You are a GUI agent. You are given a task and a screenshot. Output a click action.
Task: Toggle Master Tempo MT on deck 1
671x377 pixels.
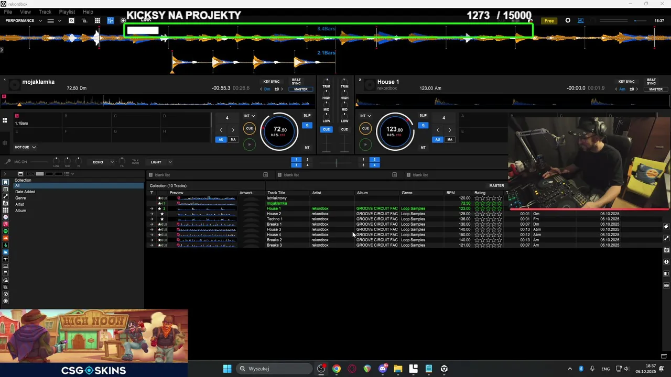coord(307,148)
